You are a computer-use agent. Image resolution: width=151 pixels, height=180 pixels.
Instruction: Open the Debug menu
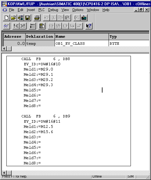tap(53, 10)
